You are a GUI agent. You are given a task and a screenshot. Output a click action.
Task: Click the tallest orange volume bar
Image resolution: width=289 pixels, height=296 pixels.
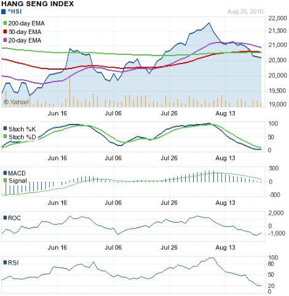[69, 92]
